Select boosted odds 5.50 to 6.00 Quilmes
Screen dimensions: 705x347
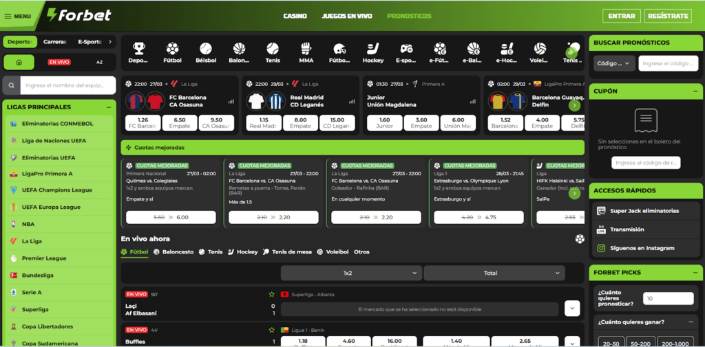point(171,217)
